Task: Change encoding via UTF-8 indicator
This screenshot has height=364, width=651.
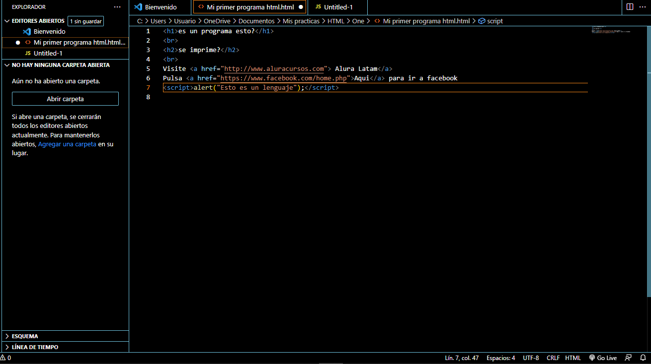Action: click(x=531, y=358)
